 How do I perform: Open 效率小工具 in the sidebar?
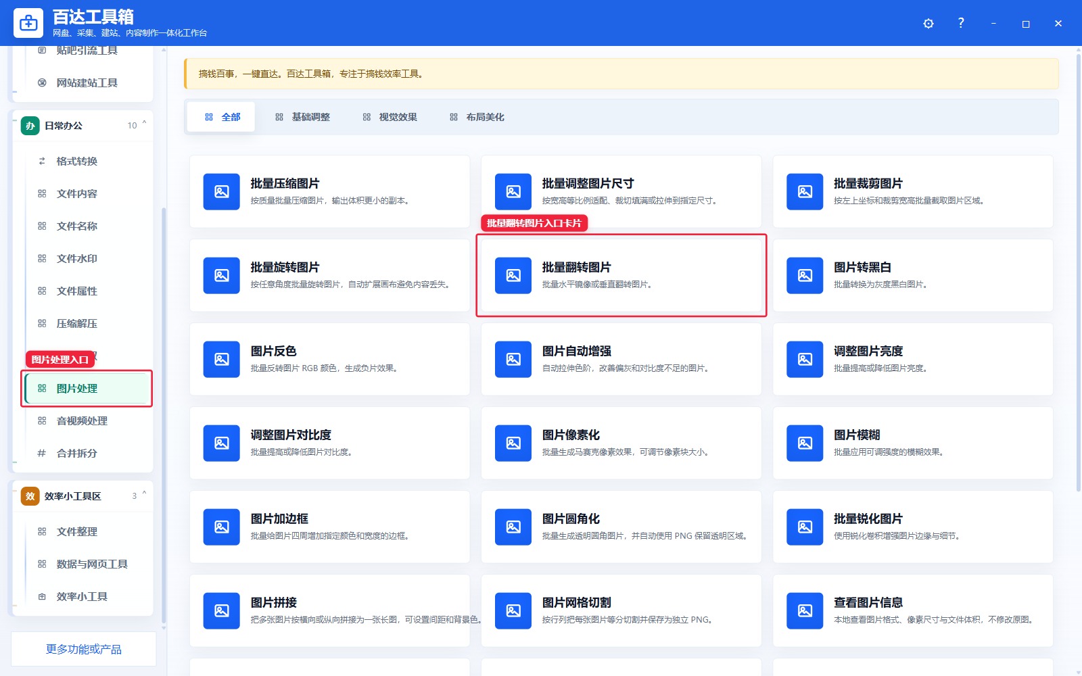tap(88, 596)
